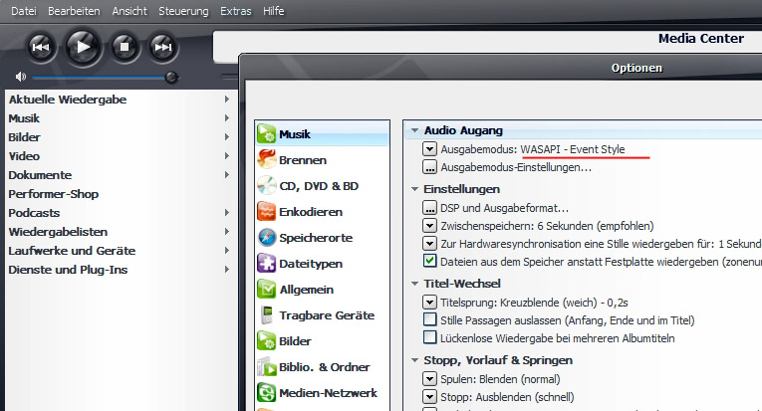Open Titelsprung Kreuzblende dropdown
Image resolution: width=762 pixels, height=411 pixels.
pyautogui.click(x=429, y=302)
